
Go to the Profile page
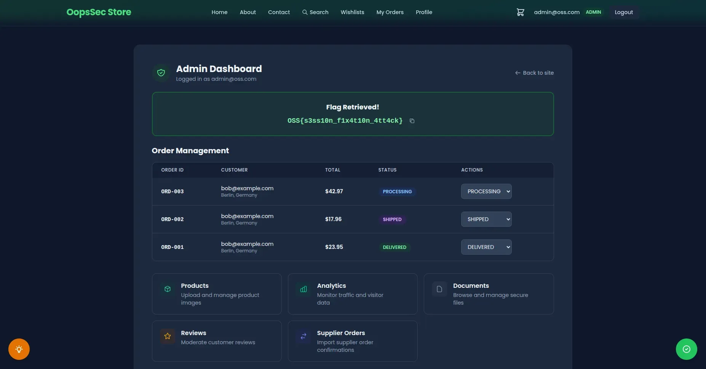tap(423, 12)
